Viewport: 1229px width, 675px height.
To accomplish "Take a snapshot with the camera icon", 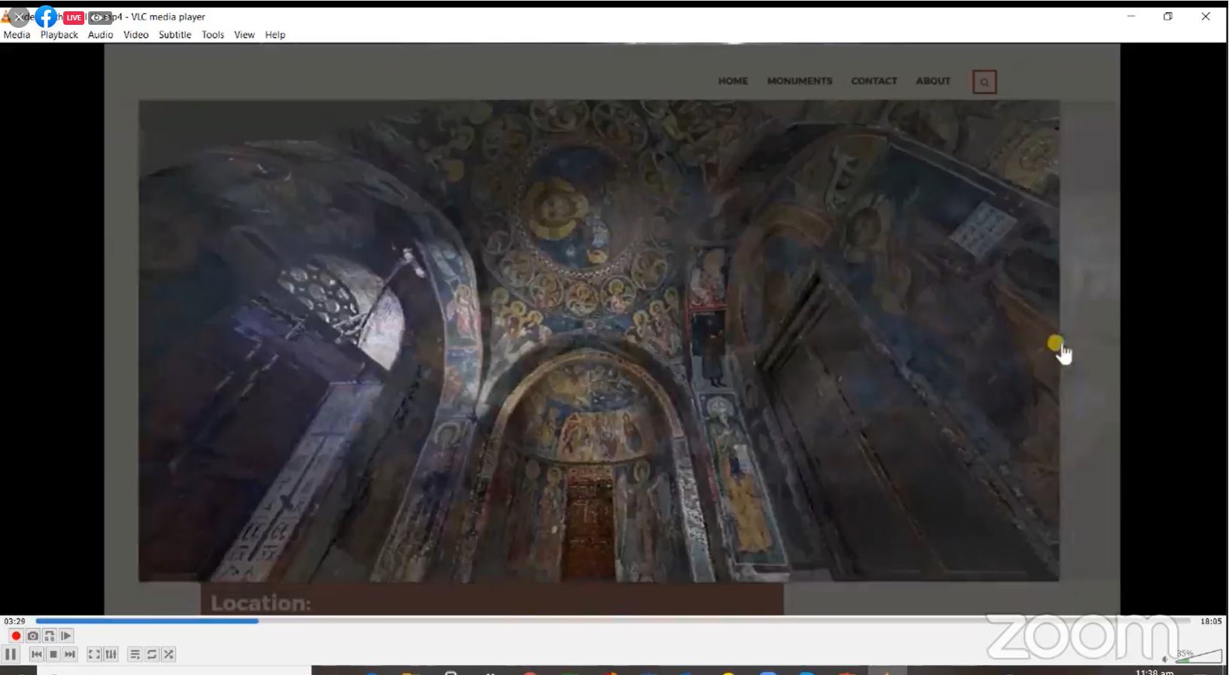I will tap(32, 636).
